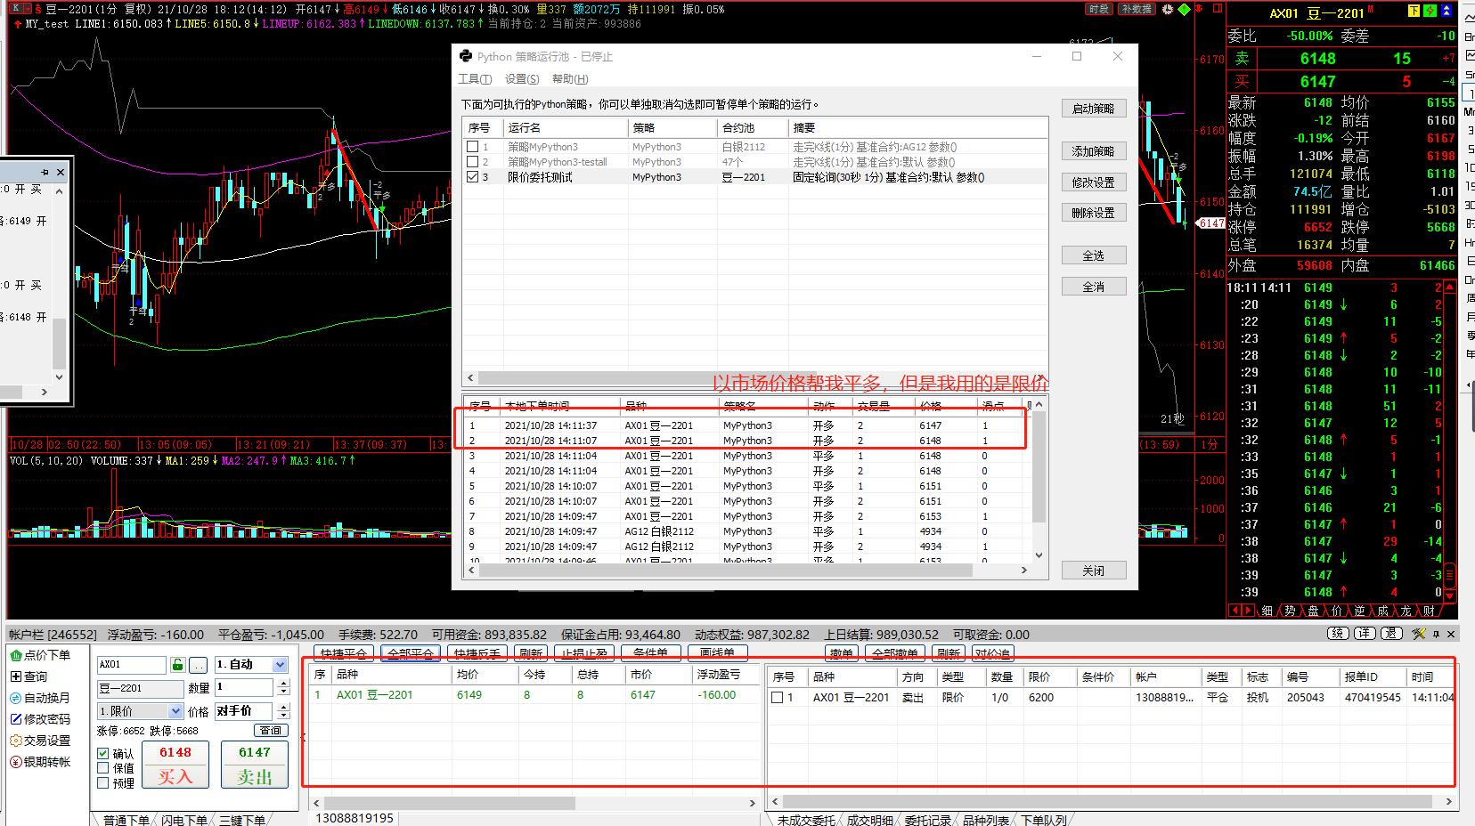Check strategy row 1 策略MyPython3 checkbox
Screen dimensions: 1475x826
click(x=473, y=147)
